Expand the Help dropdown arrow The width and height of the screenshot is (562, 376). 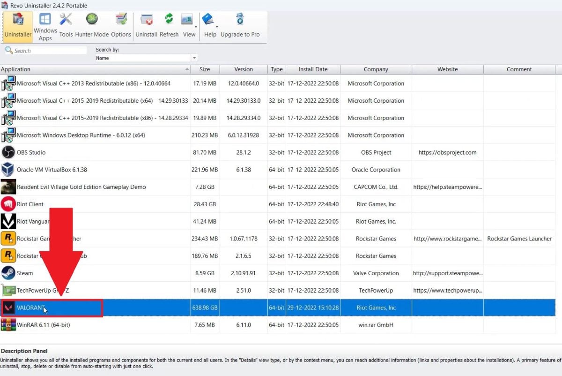(217, 27)
